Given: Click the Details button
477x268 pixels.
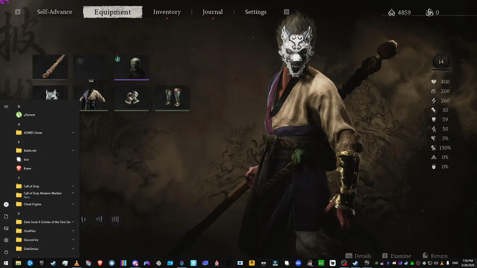Looking at the screenshot, I should coord(358,256).
